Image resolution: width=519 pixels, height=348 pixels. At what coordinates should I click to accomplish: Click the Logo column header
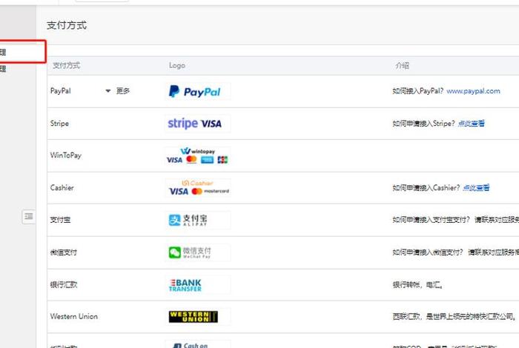[177, 65]
